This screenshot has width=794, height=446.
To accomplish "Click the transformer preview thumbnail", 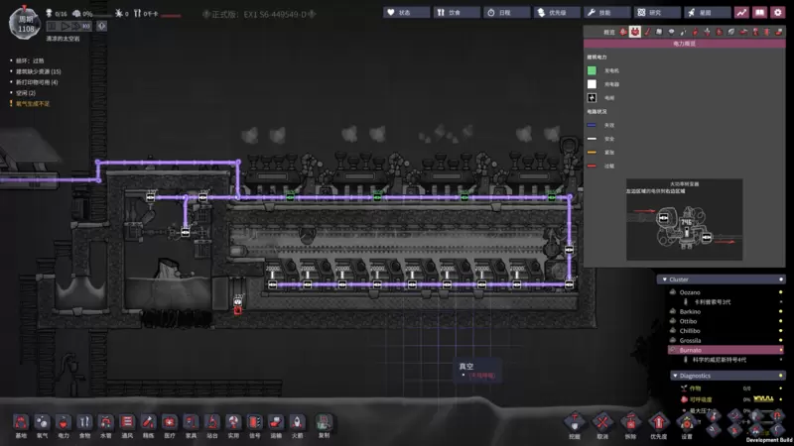I will pos(684,219).
